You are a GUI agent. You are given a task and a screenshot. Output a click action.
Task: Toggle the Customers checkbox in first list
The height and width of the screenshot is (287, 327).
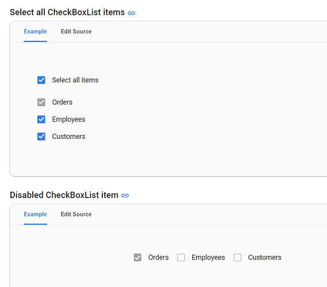pyautogui.click(x=41, y=137)
